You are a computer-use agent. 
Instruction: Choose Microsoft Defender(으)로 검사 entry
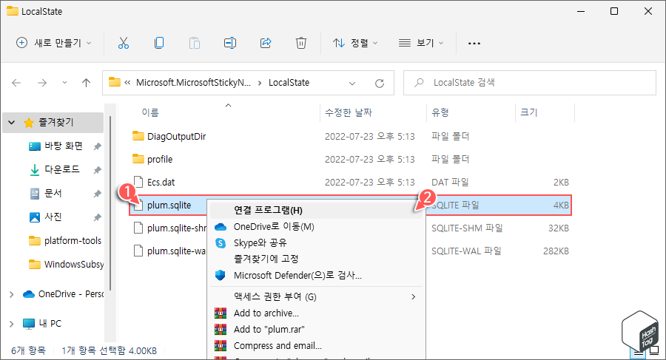[x=317, y=276]
